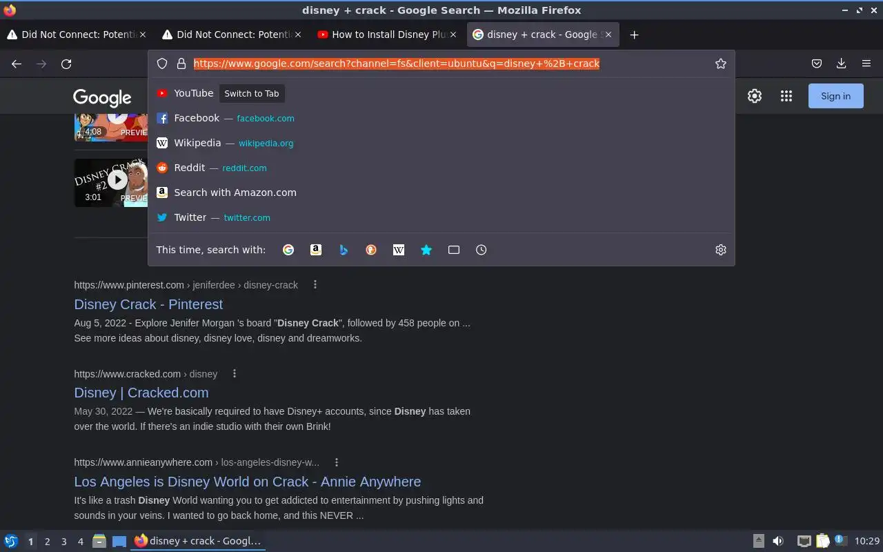Click the show desktop taskbar icon
Screen dimensions: 883x552
pyautogui.click(x=119, y=541)
